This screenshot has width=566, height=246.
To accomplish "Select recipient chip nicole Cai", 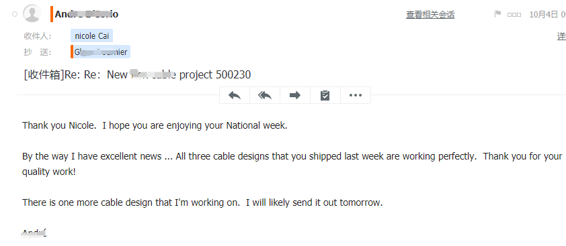I will point(91,36).
